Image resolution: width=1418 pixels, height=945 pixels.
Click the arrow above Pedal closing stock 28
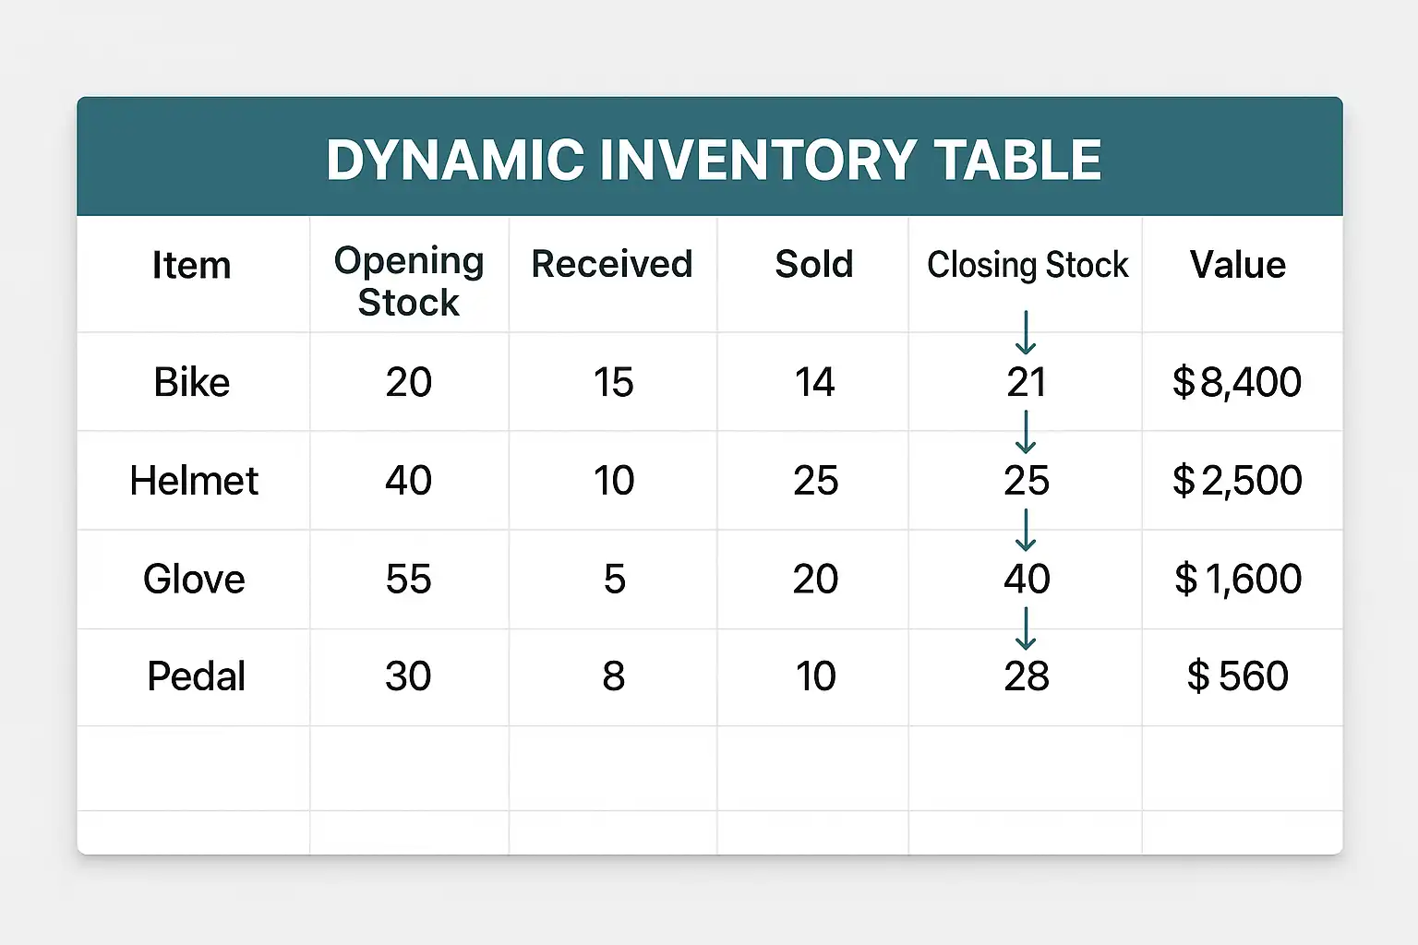1026,628
